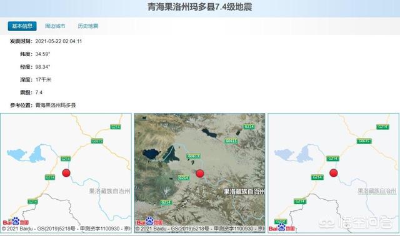The width and height of the screenshot is (400, 236).
Task: Click the G0615 road badge on right map
Action: point(364,141)
